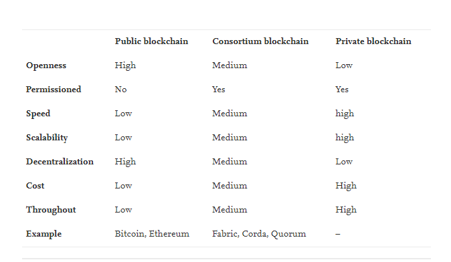Click the dash in Private blockchain Example

point(338,234)
